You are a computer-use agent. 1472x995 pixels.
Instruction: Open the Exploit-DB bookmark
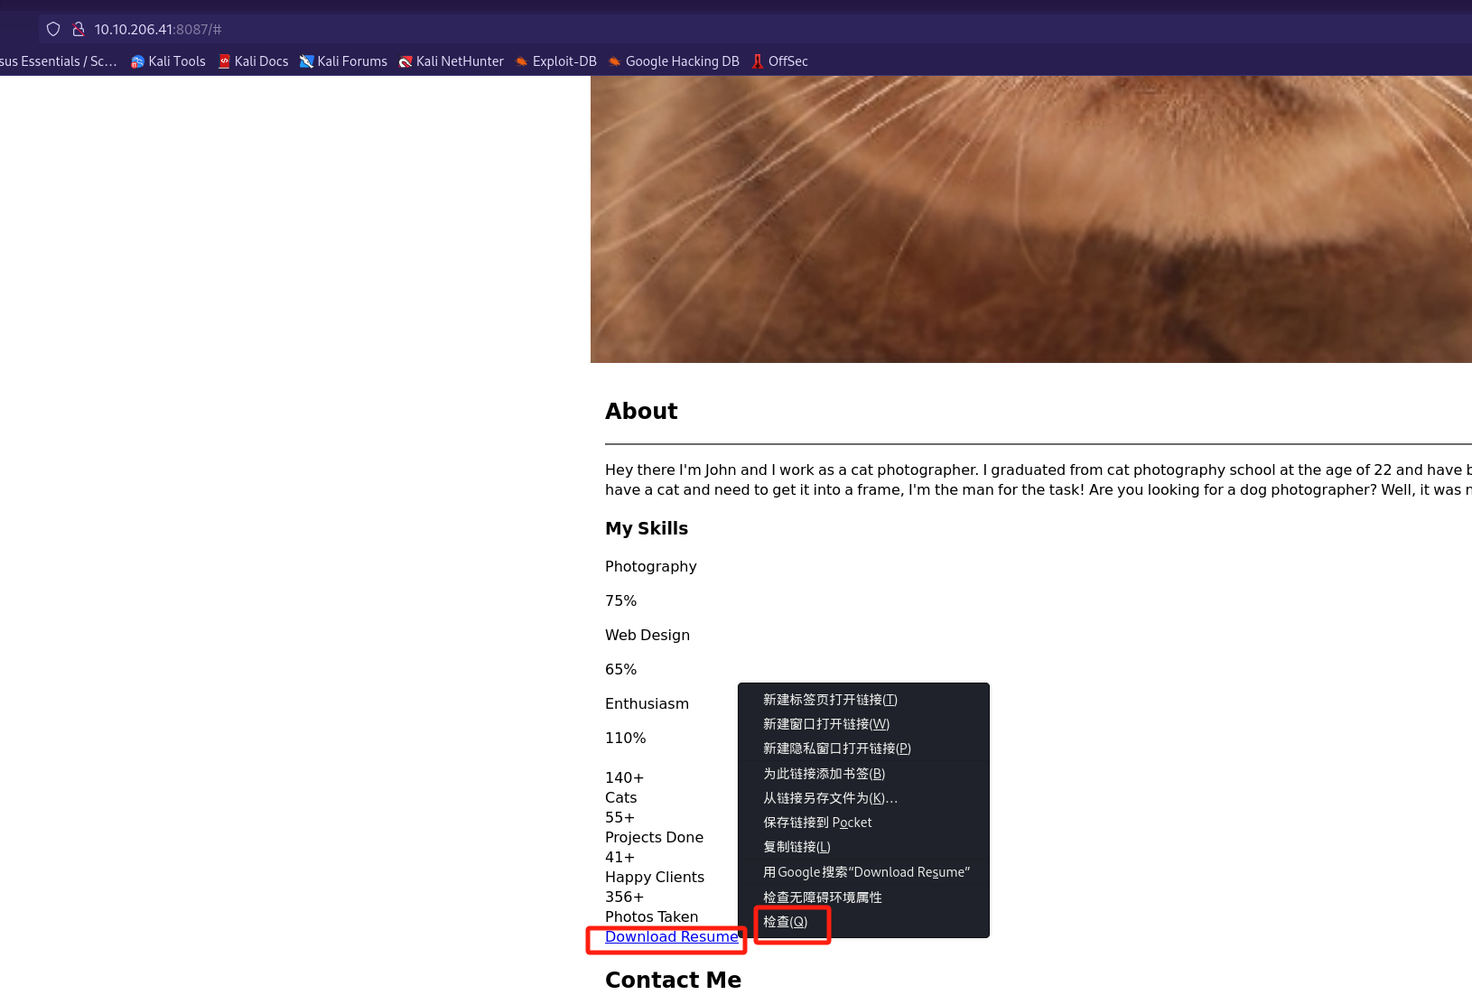[x=556, y=61]
